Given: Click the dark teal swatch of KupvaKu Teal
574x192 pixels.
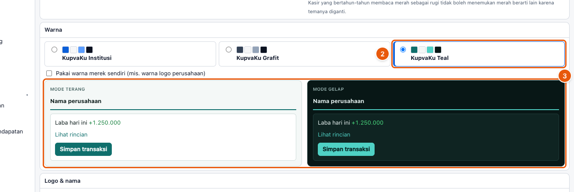Looking at the screenshot, I should coord(414,50).
